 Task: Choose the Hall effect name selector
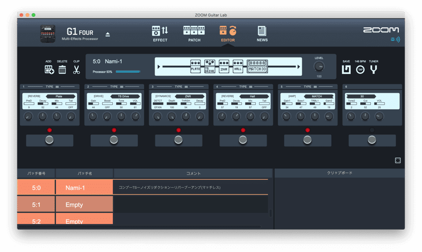[x=254, y=96]
